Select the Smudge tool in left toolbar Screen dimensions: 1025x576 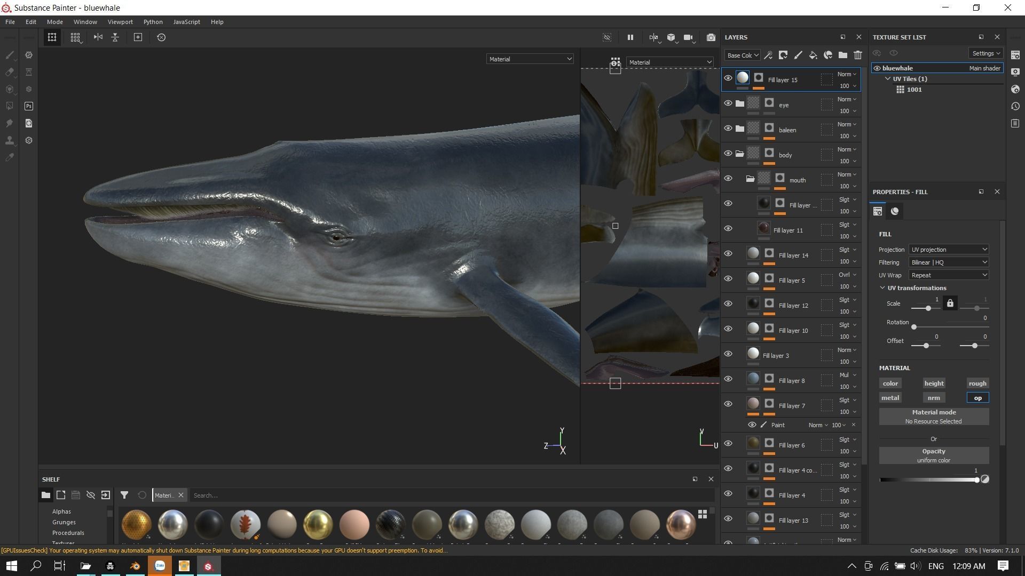(10, 123)
